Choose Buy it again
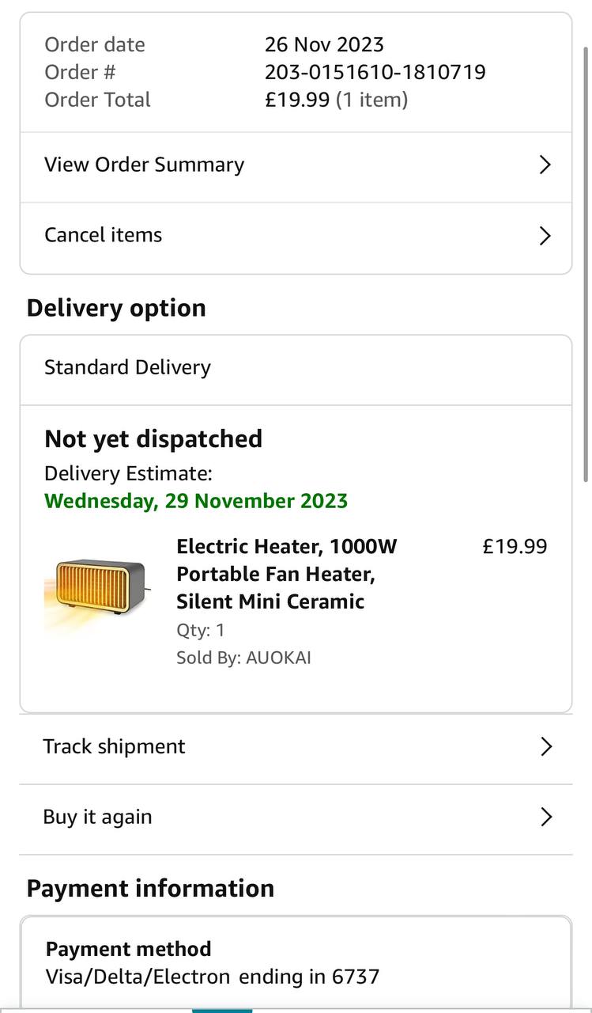 pos(98,817)
